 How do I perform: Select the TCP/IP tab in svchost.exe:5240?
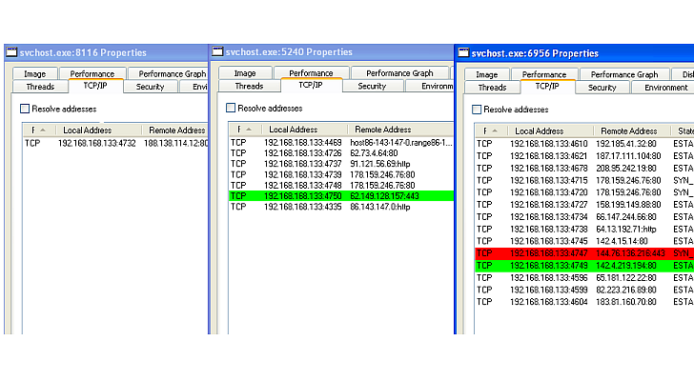point(311,86)
